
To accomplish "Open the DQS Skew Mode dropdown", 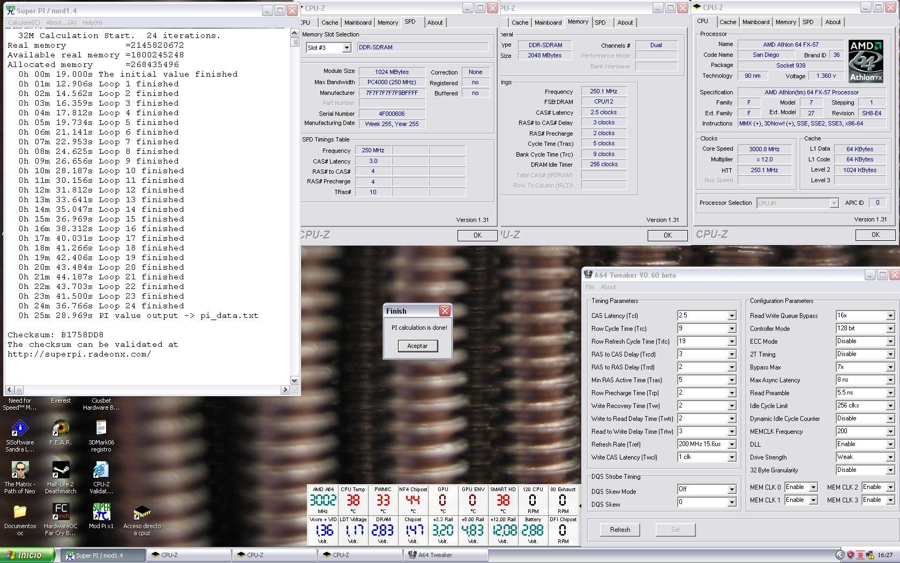I will tap(731, 490).
